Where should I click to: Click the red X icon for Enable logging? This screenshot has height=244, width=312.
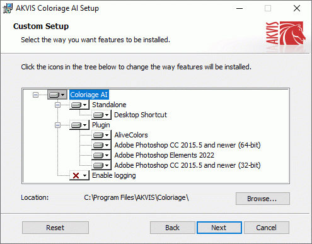pos(79,175)
